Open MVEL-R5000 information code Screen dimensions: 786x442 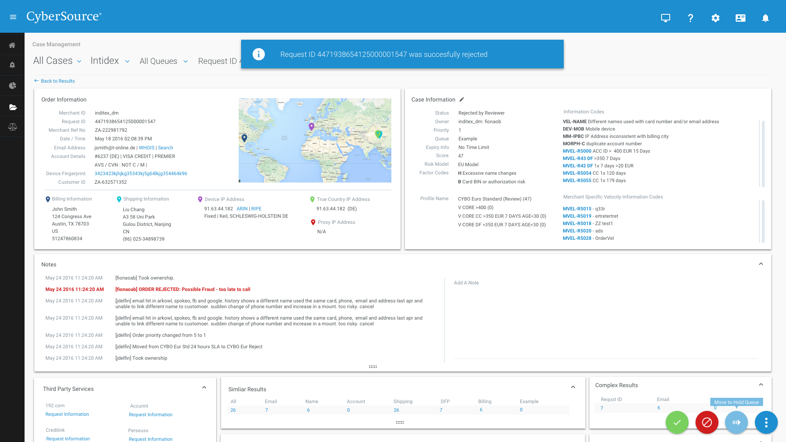(x=577, y=151)
